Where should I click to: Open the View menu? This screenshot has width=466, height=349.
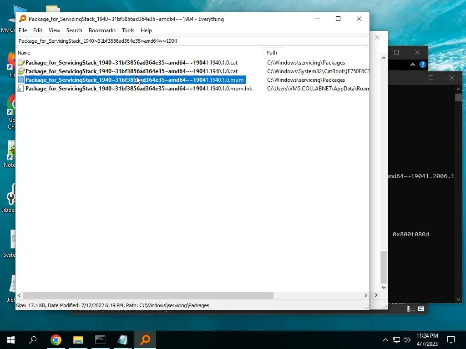coord(55,30)
